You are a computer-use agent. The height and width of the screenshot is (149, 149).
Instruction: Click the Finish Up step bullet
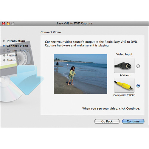tap(4, 60)
